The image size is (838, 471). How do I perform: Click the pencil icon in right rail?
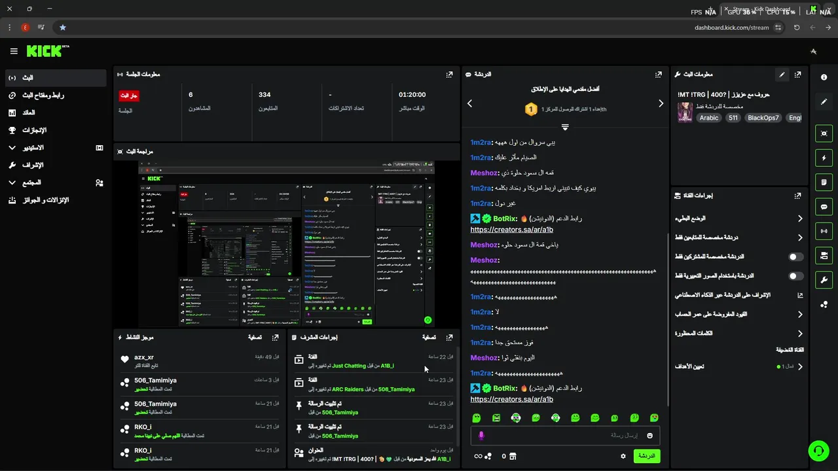point(824,102)
